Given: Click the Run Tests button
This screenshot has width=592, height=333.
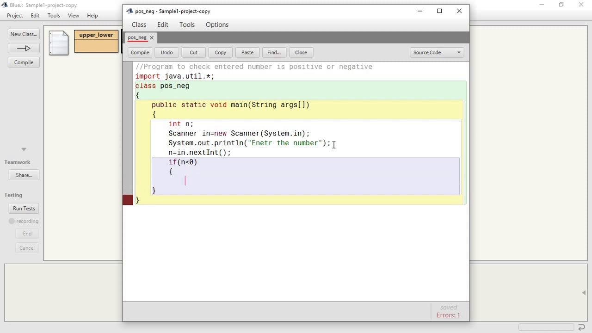Looking at the screenshot, I should click(24, 209).
